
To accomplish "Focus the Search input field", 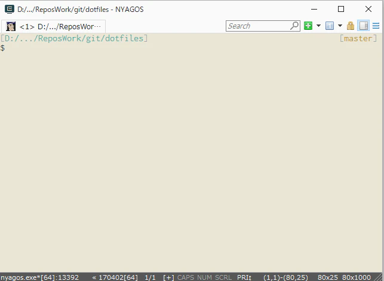I will tap(259, 26).
